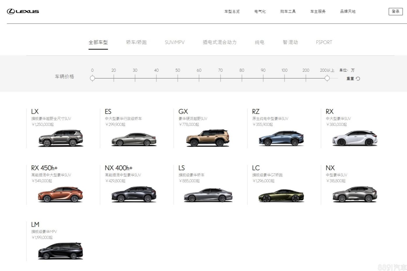Click the maximum price slider handle at 200以上
407x271 pixels.
click(x=327, y=78)
